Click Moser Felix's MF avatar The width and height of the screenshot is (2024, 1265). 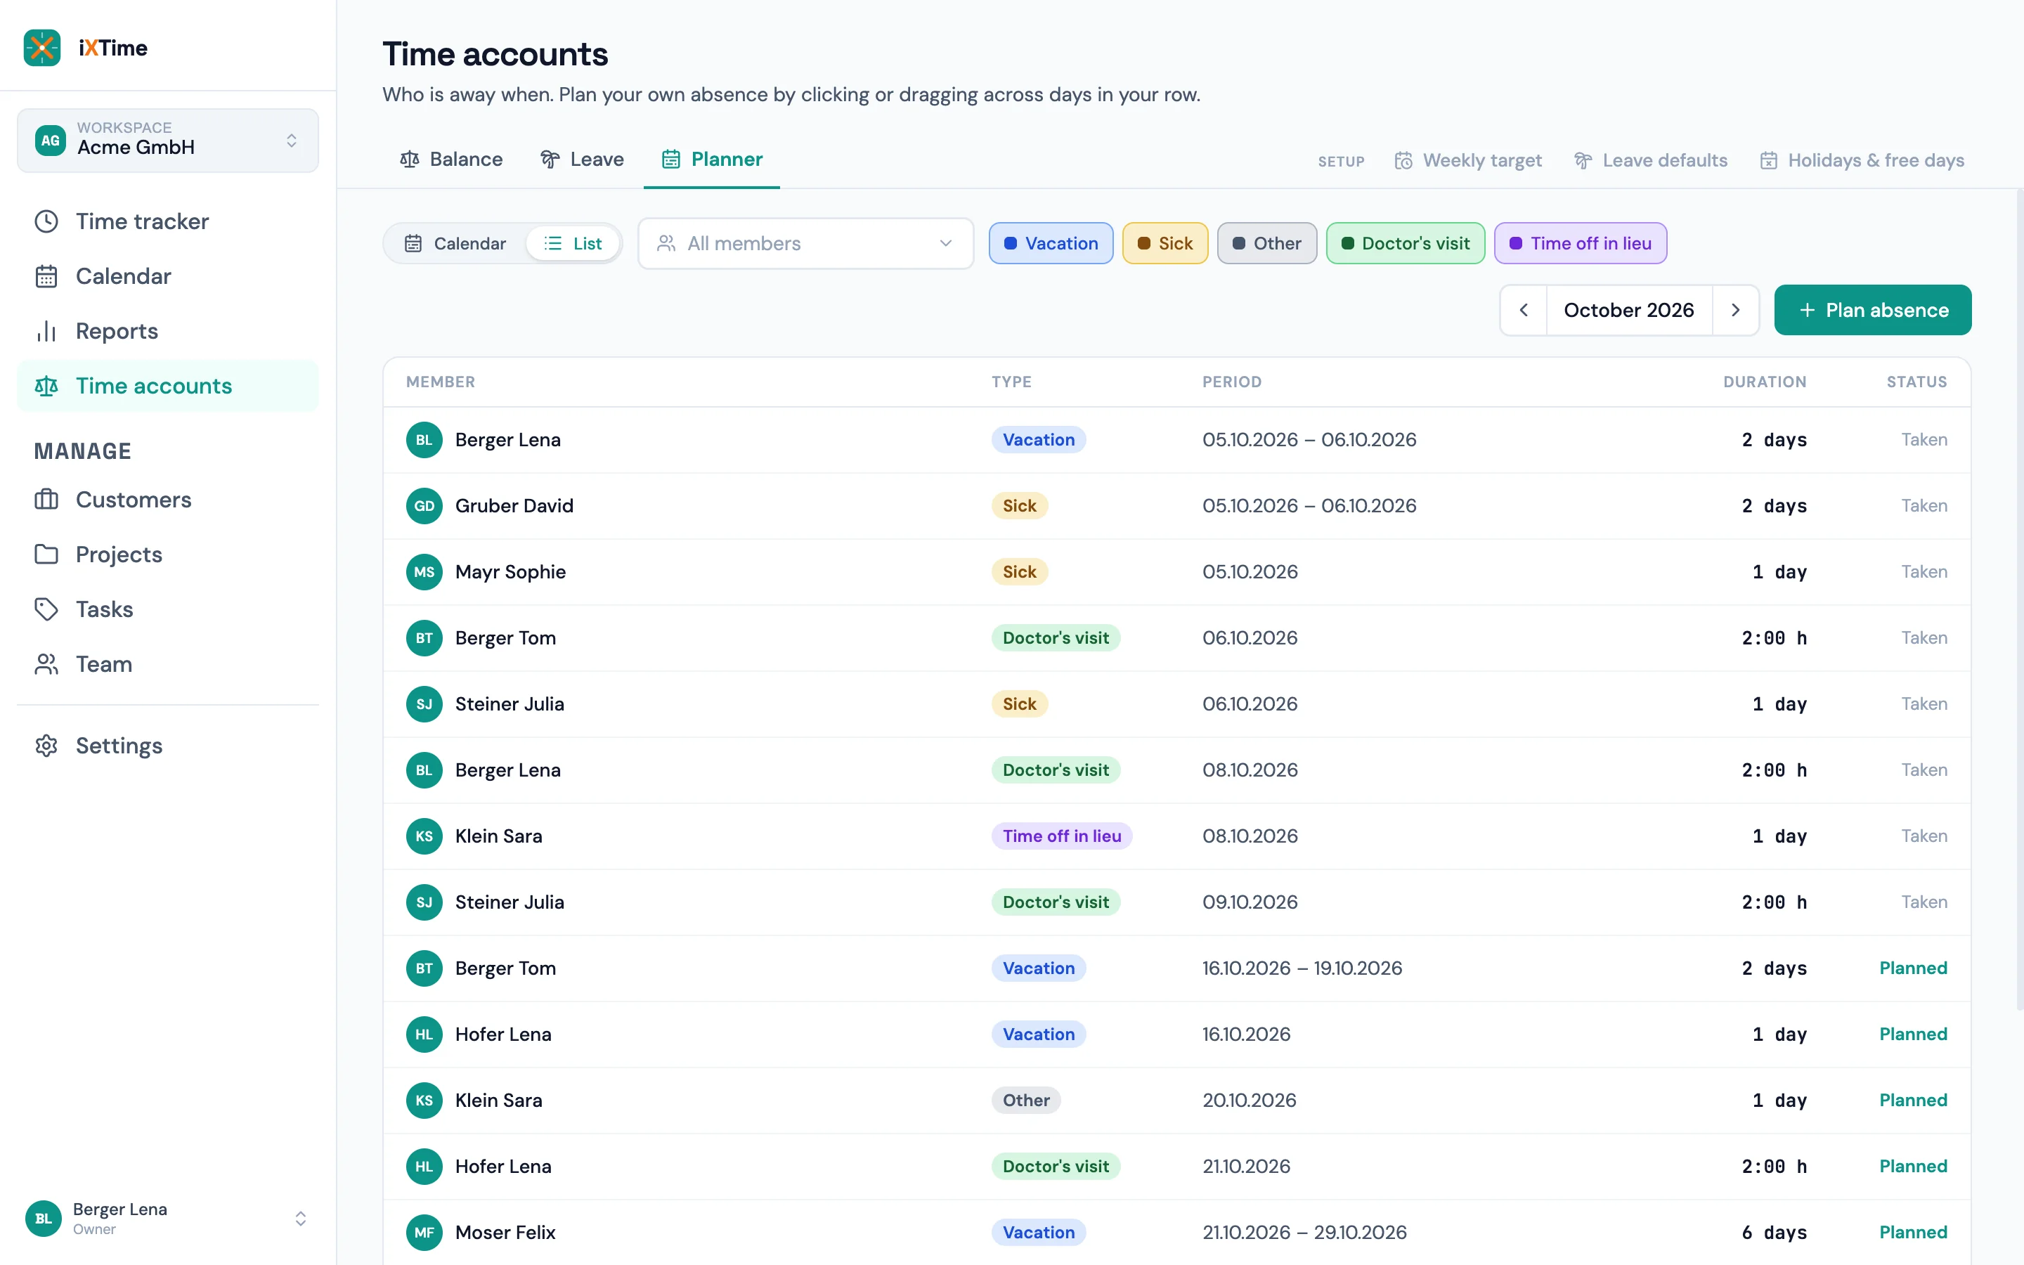pos(424,1233)
